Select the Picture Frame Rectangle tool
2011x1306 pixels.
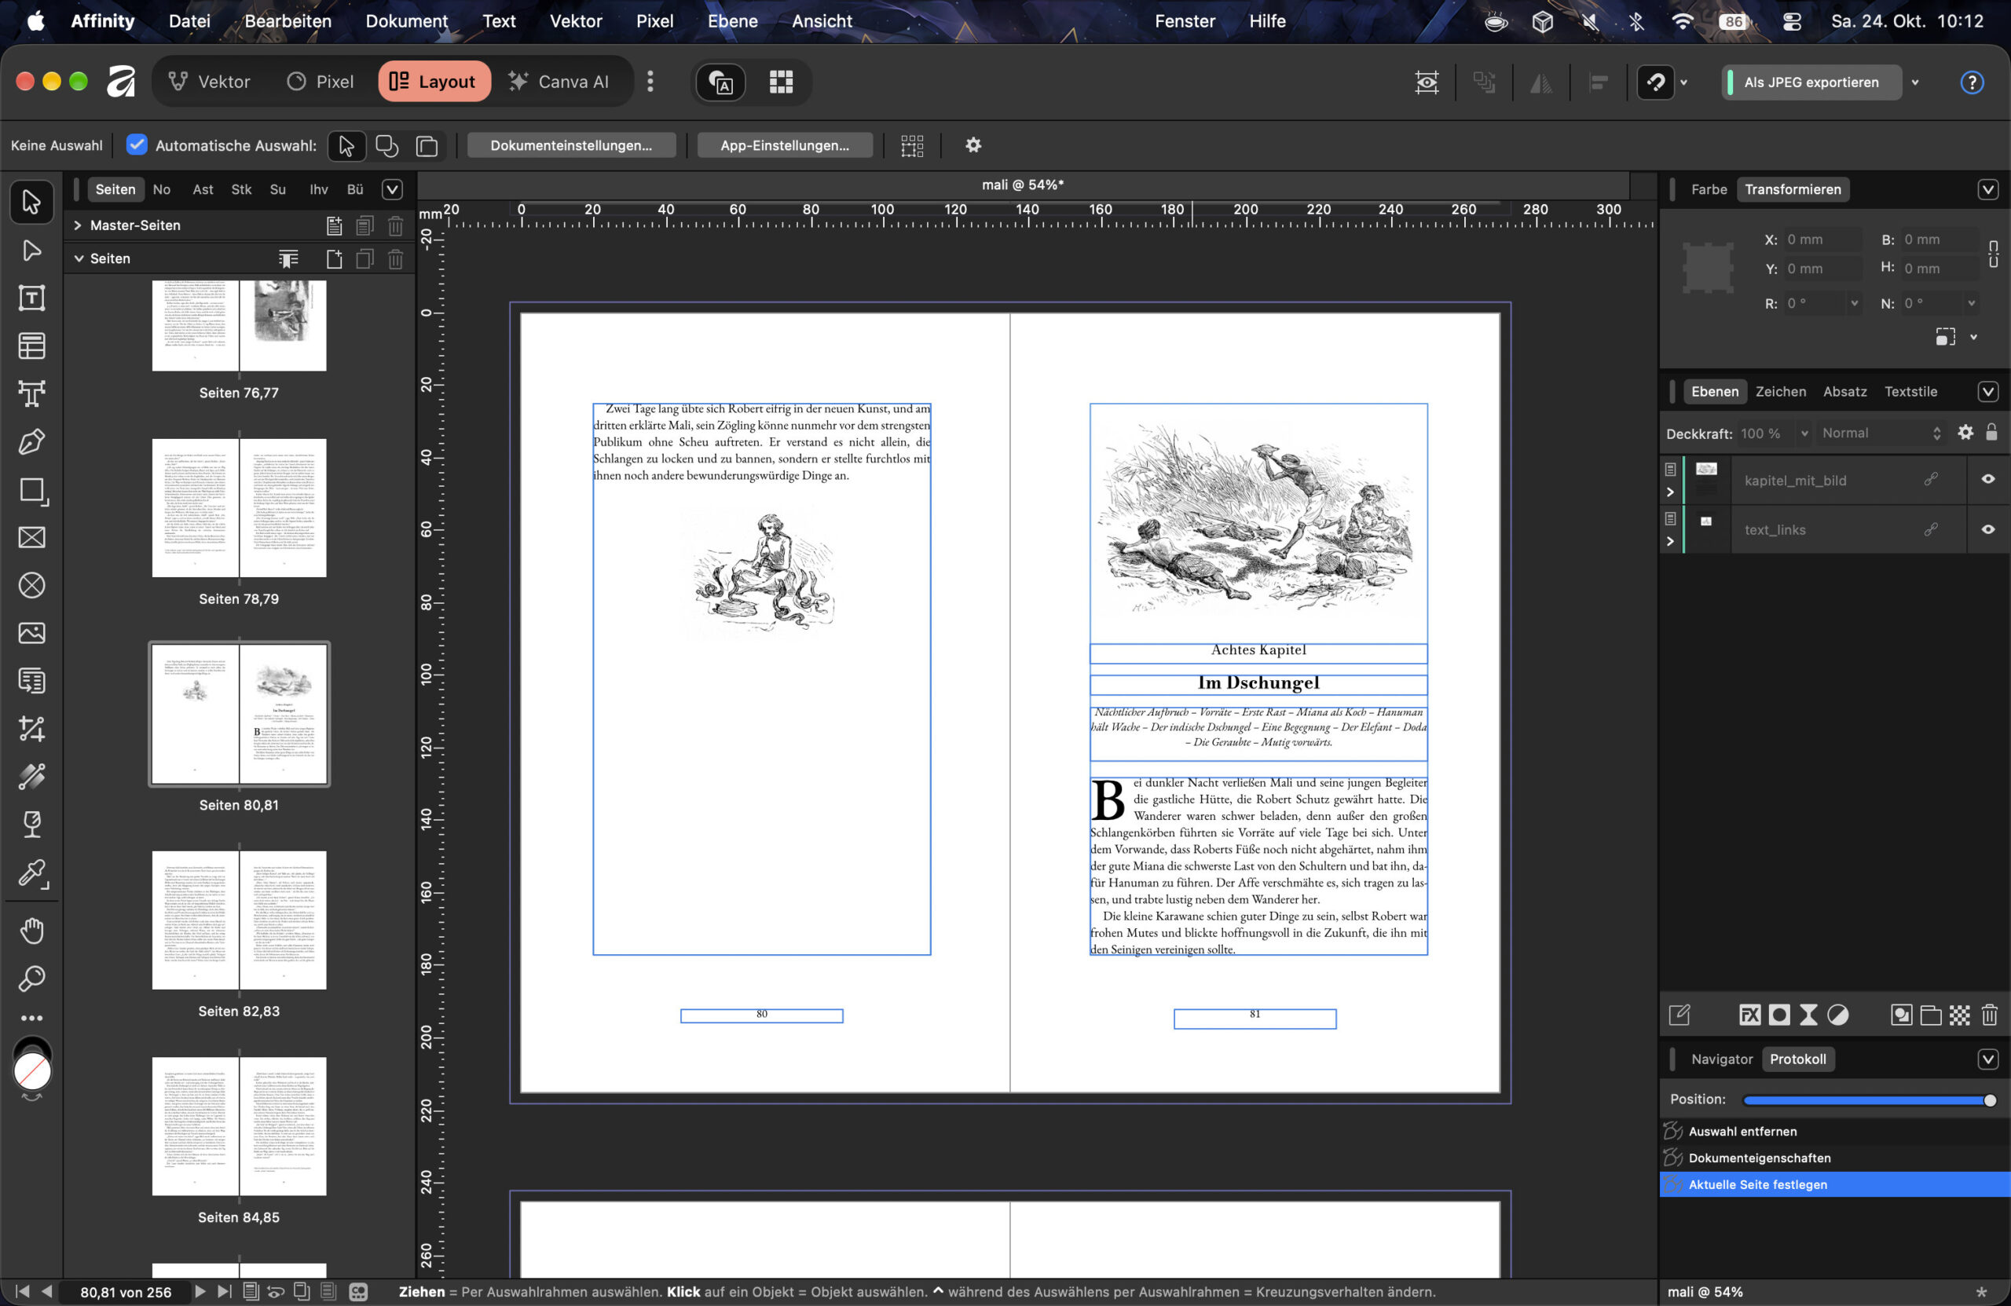click(31, 537)
